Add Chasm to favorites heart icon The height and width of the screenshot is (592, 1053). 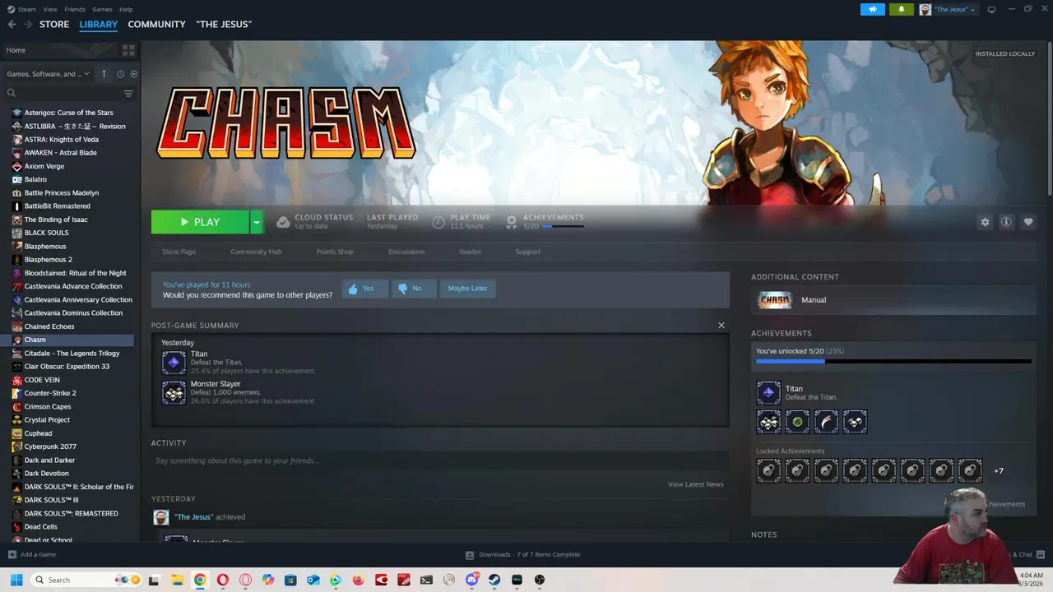[1027, 222]
